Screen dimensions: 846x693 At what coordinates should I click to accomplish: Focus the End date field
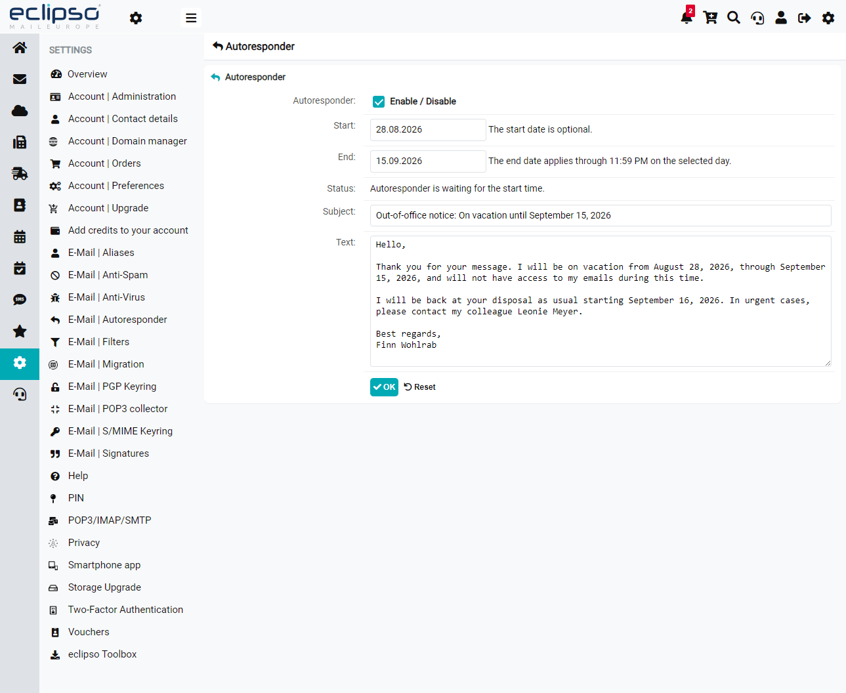[x=428, y=161]
